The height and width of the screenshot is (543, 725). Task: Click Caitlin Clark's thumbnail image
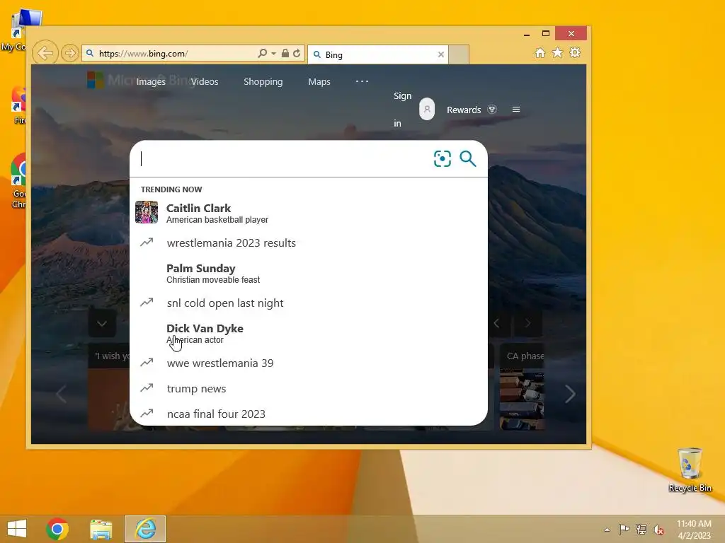click(147, 212)
